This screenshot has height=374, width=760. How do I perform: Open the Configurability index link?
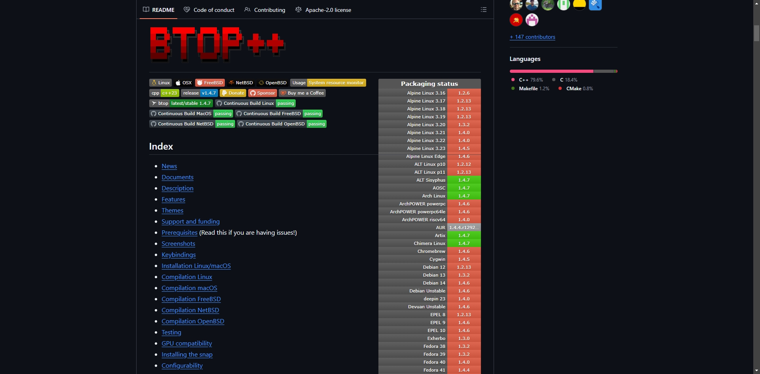[x=182, y=366]
